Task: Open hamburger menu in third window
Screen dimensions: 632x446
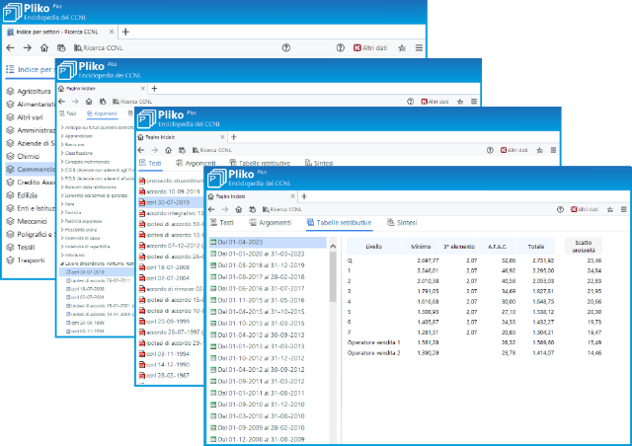Action: 553,150
